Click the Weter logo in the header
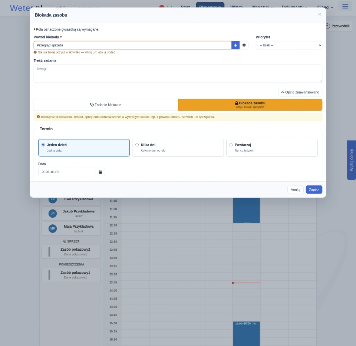 pyautogui.click(x=26, y=8)
